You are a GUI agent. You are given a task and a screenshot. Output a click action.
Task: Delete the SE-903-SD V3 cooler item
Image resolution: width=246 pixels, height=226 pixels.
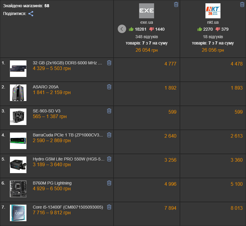tap(109, 111)
